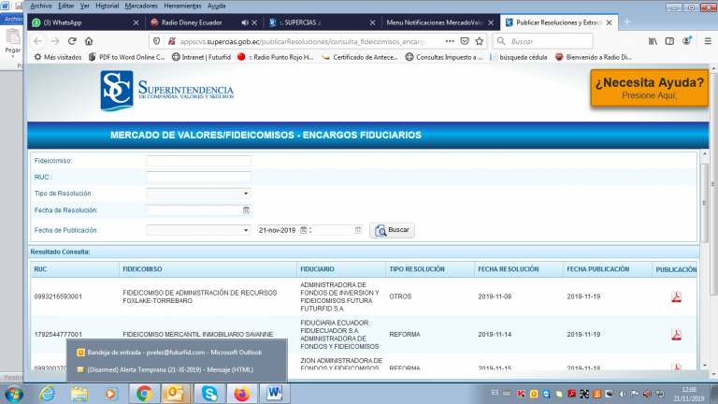
Task: Close the WhatsApp tab
Action: pyautogui.click(x=136, y=22)
